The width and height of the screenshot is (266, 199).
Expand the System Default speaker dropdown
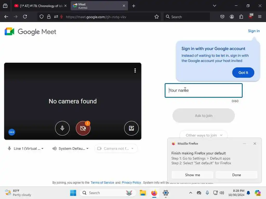(71, 148)
